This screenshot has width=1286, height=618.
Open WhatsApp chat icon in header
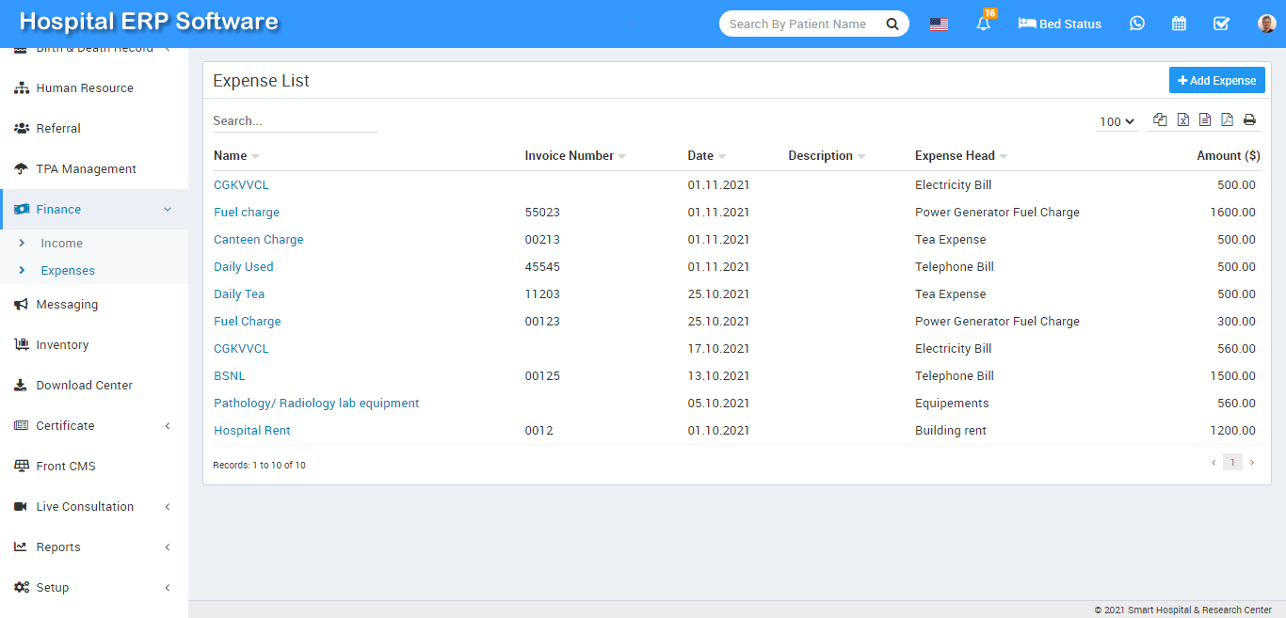(x=1137, y=24)
